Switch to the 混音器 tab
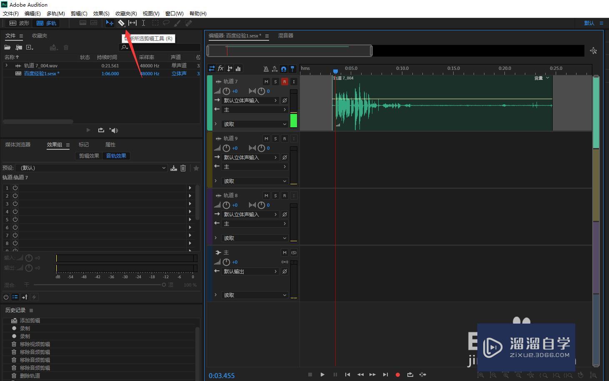Screen dimensions: 609x381 point(286,36)
